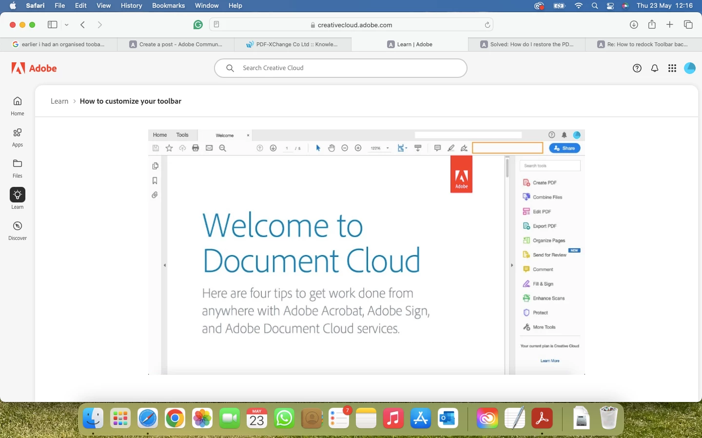Click Search tools field in tutorial image
Viewport: 702px width, 438px height.
coord(550,165)
